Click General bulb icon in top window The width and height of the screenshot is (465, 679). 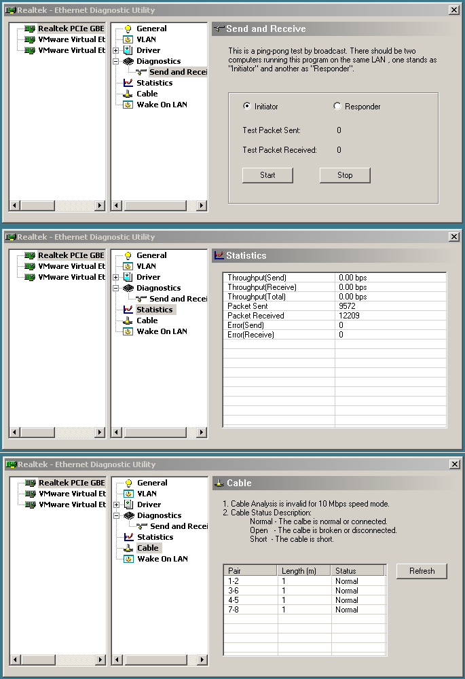(x=128, y=29)
